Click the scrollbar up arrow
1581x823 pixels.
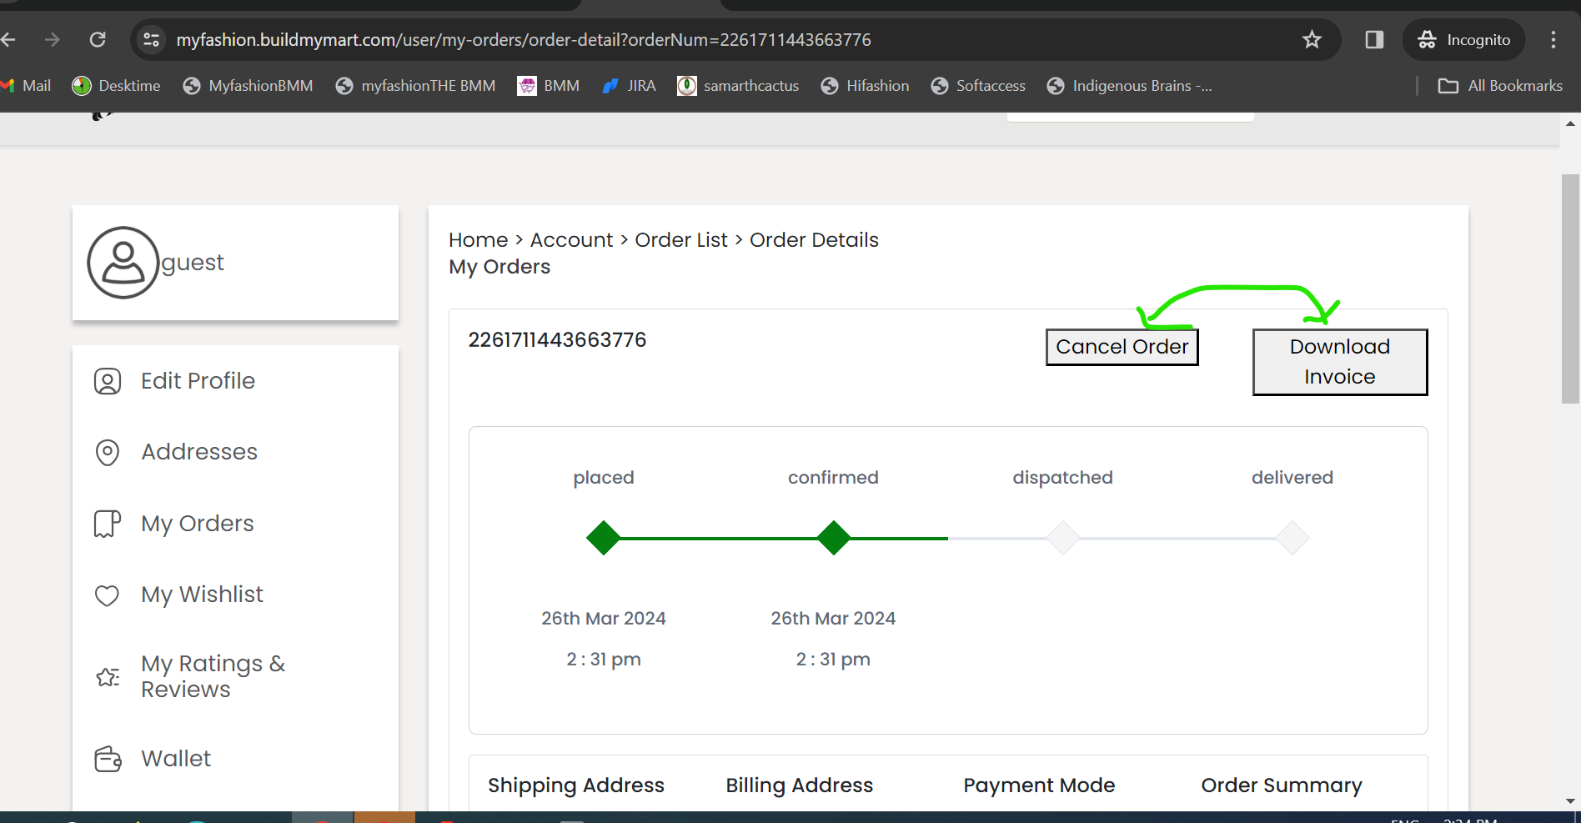tap(1570, 123)
